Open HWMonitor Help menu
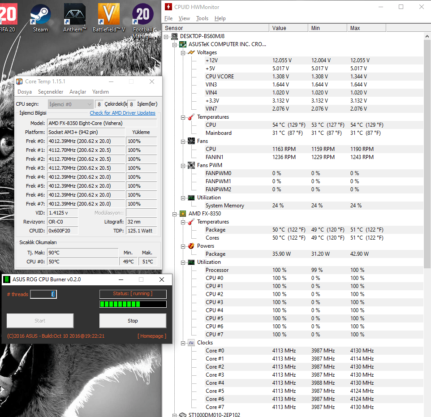Image resolution: width=431 pixels, height=417 pixels. pyautogui.click(x=220, y=18)
